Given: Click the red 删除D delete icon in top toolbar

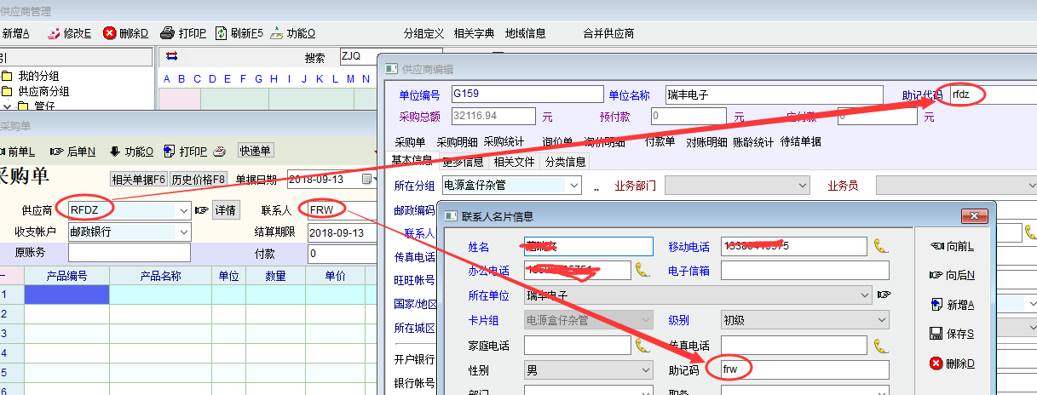Looking at the screenshot, I should click(x=110, y=33).
